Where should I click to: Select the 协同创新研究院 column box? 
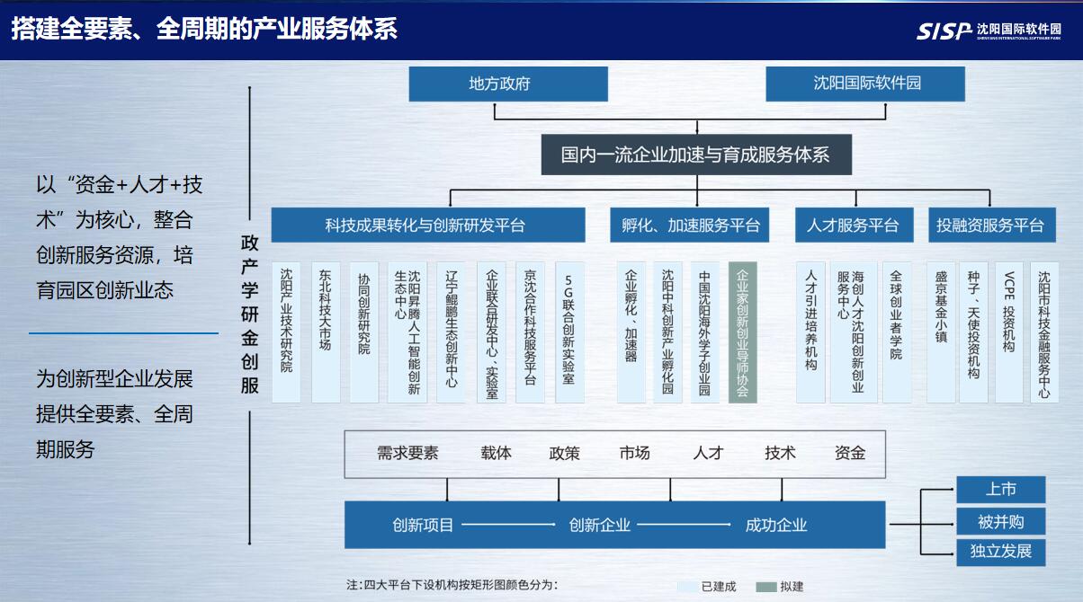tap(364, 332)
